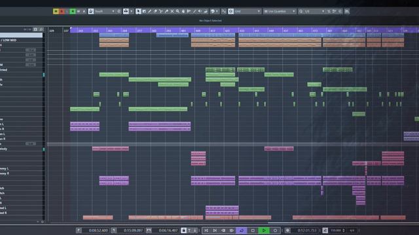Open the Grid snap type dropdown
Screen dimensions: 419x235
coord(247,11)
